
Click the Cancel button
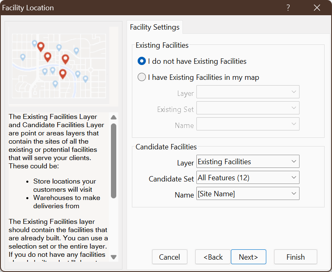[170, 257]
